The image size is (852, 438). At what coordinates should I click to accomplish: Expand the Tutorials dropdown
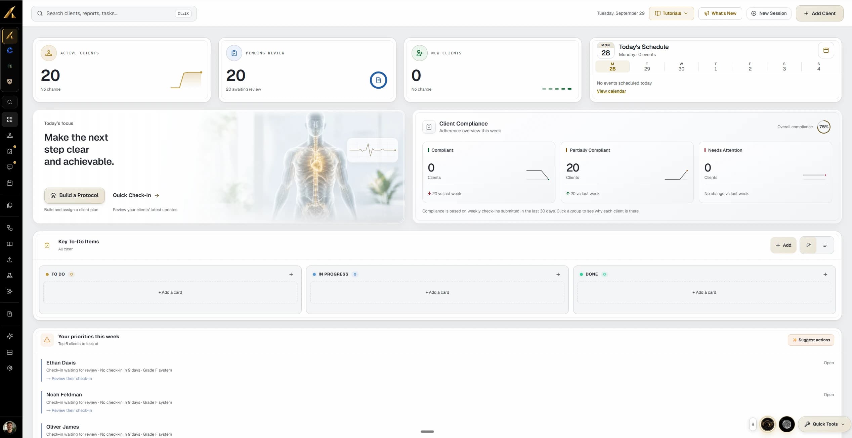671,13
